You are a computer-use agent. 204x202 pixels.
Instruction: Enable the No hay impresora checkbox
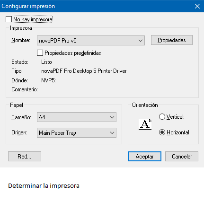(9, 19)
